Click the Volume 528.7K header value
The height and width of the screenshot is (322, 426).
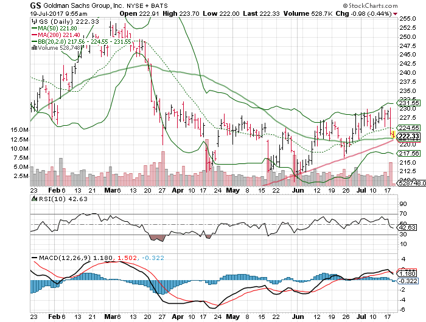point(308,13)
